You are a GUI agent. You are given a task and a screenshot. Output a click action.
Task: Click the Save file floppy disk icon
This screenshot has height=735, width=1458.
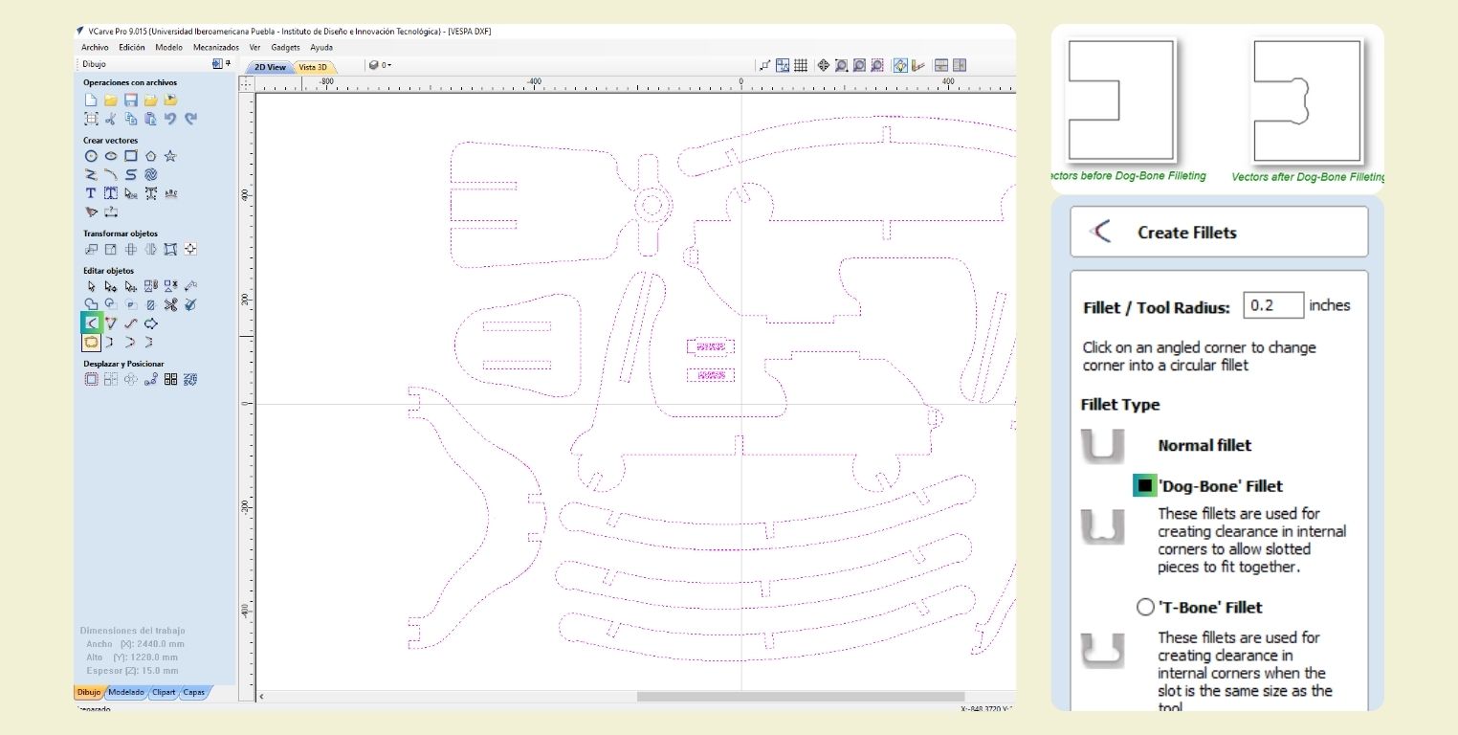131,100
